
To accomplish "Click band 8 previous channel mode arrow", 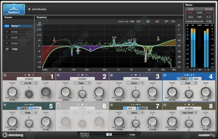I will click(185, 105).
